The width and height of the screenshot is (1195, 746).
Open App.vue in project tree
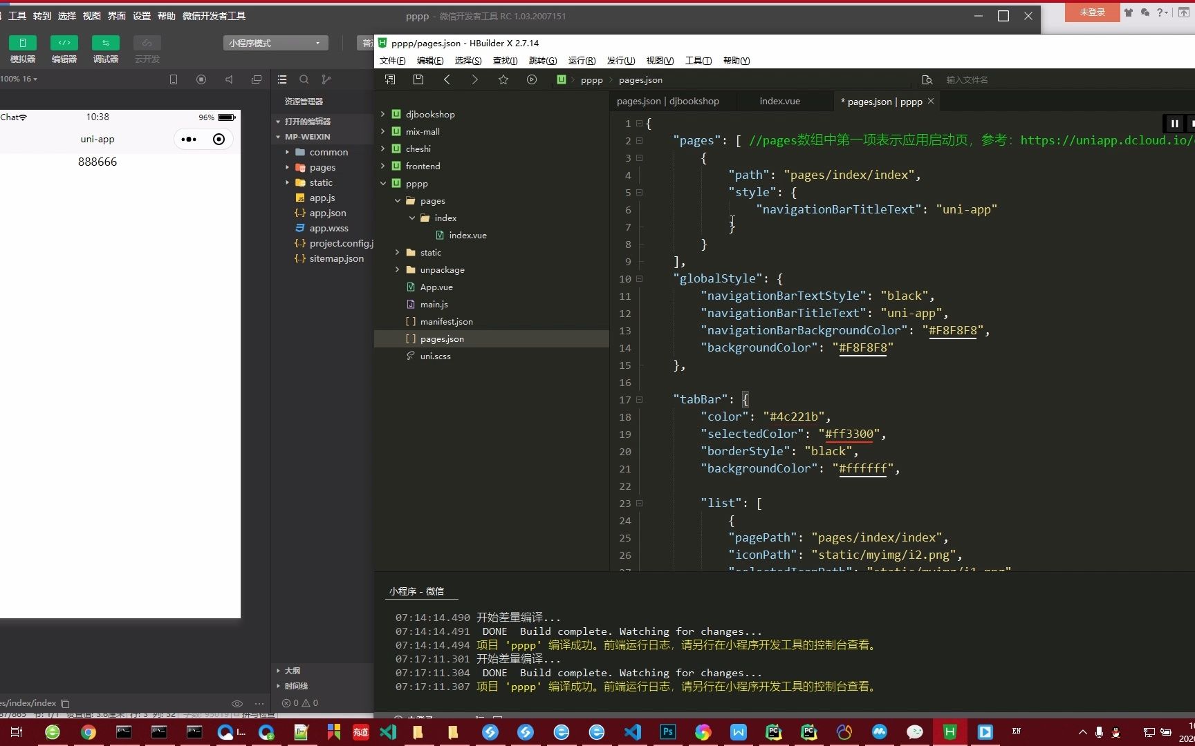[436, 287]
